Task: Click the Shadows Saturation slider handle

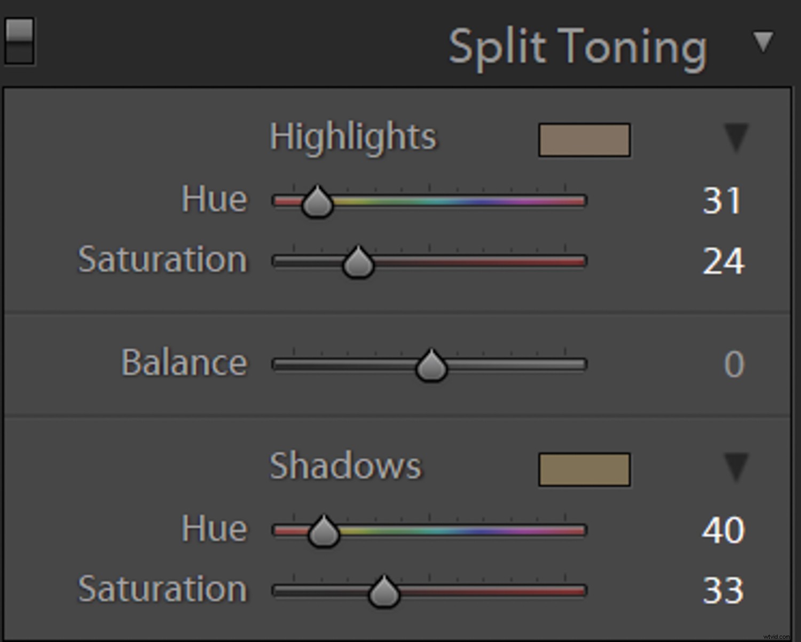Action: [384, 593]
